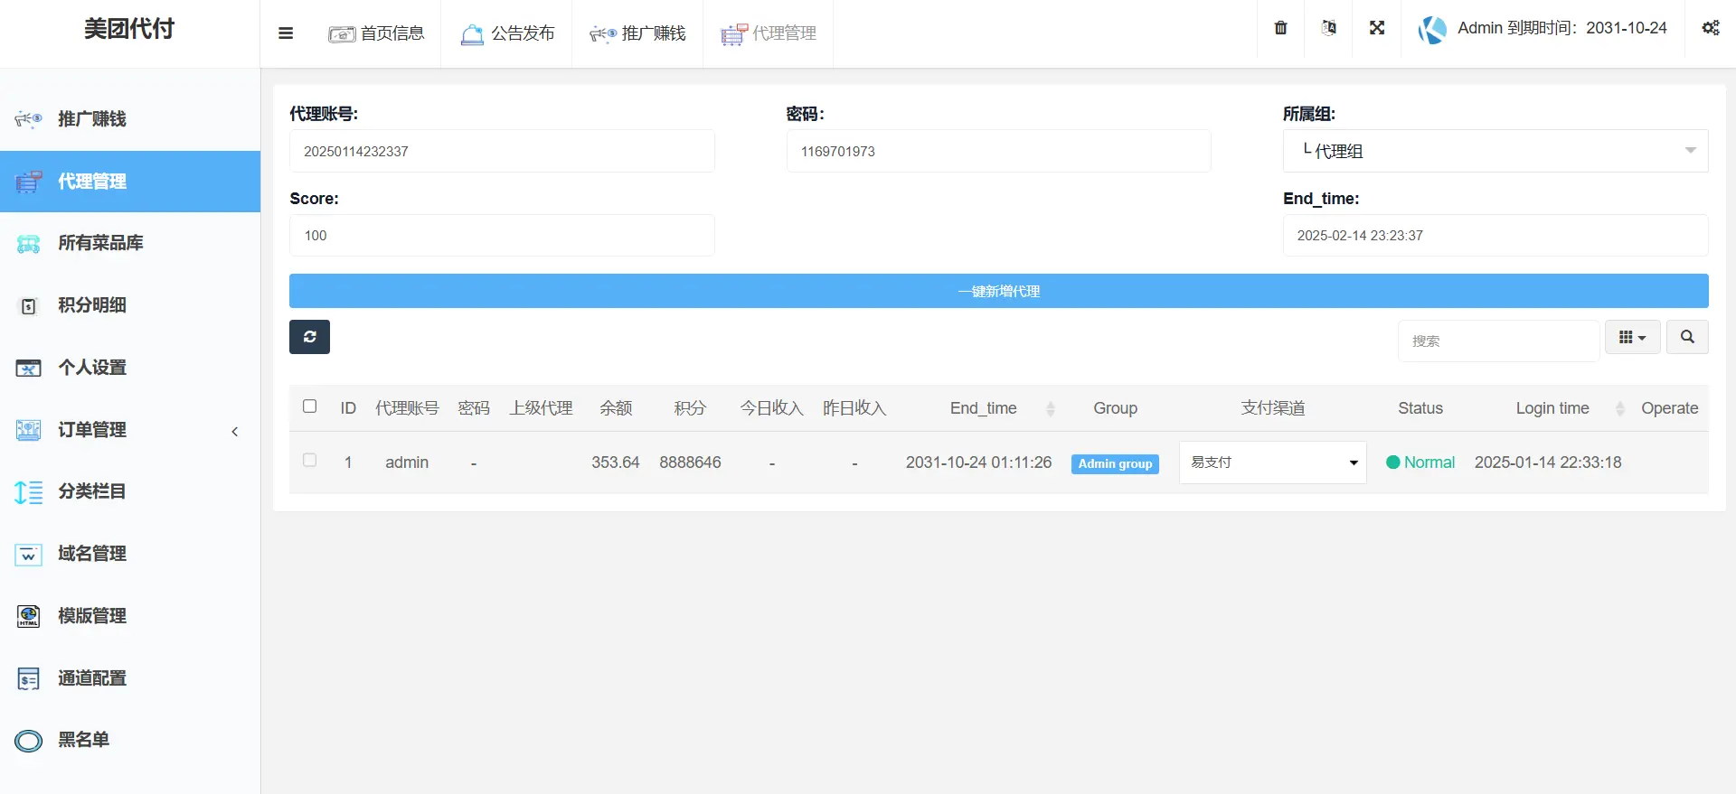1736x794 pixels.
Task: Sort by Login time column arrows
Action: [1620, 408]
